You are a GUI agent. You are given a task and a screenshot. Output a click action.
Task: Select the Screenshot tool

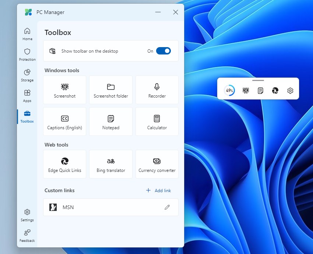click(x=64, y=90)
